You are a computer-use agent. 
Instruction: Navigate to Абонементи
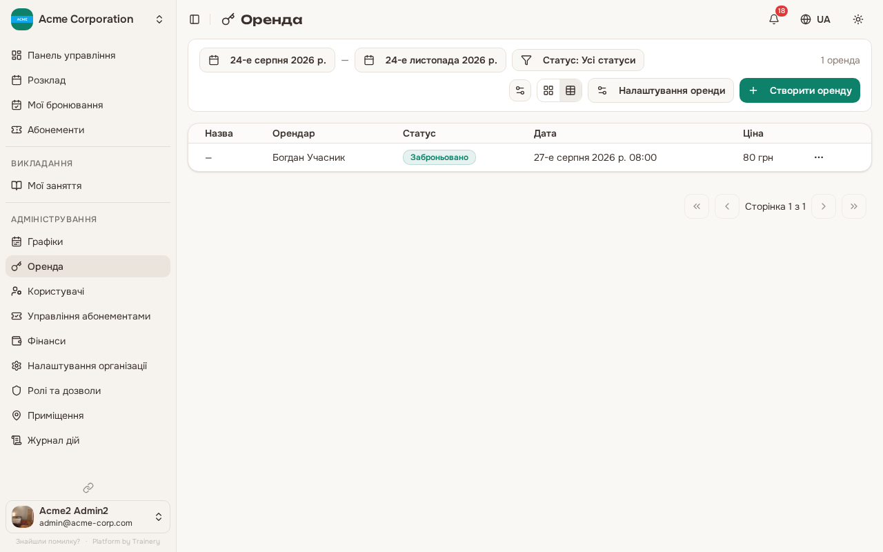pos(88,130)
